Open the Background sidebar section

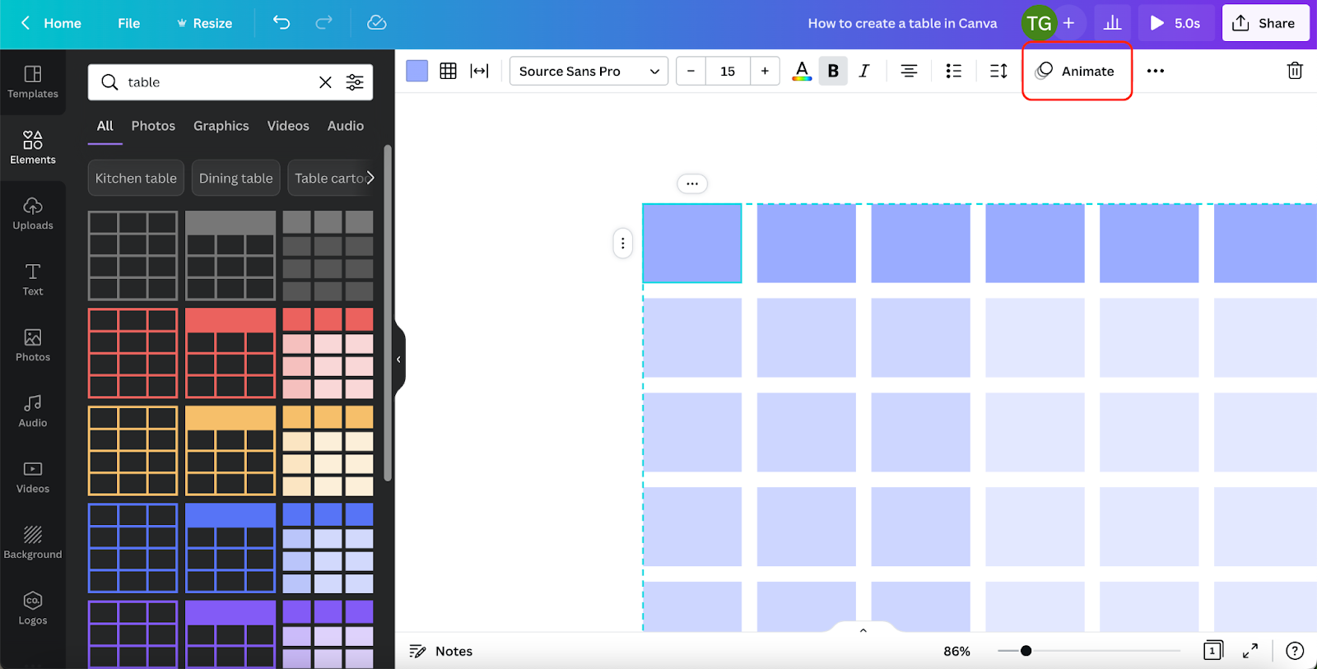pos(33,543)
